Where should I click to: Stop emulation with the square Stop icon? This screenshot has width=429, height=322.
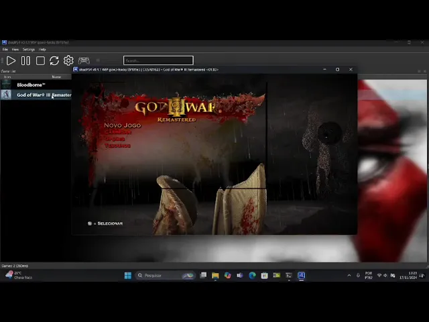coord(40,60)
